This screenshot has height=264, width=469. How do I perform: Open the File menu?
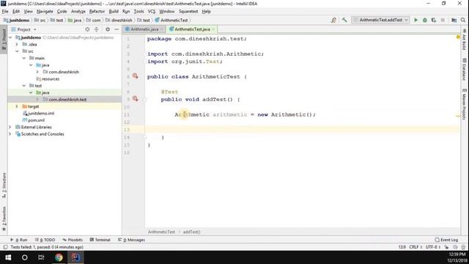click(5, 12)
